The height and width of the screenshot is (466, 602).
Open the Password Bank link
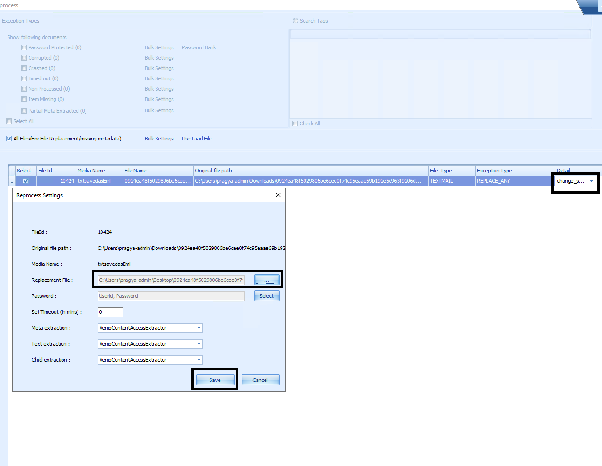point(199,47)
